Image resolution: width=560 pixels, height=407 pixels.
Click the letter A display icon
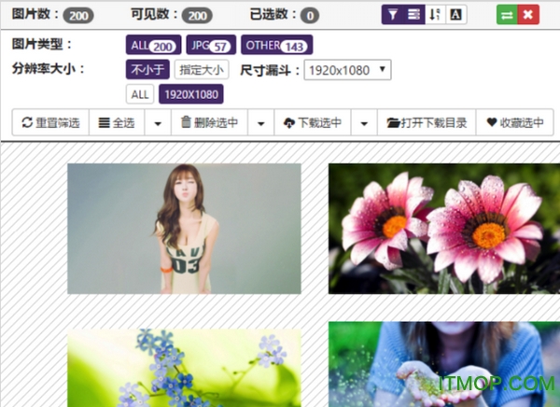pyautogui.click(x=456, y=15)
